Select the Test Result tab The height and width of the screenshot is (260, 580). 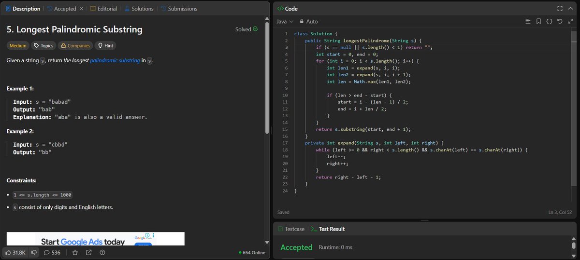(328, 229)
